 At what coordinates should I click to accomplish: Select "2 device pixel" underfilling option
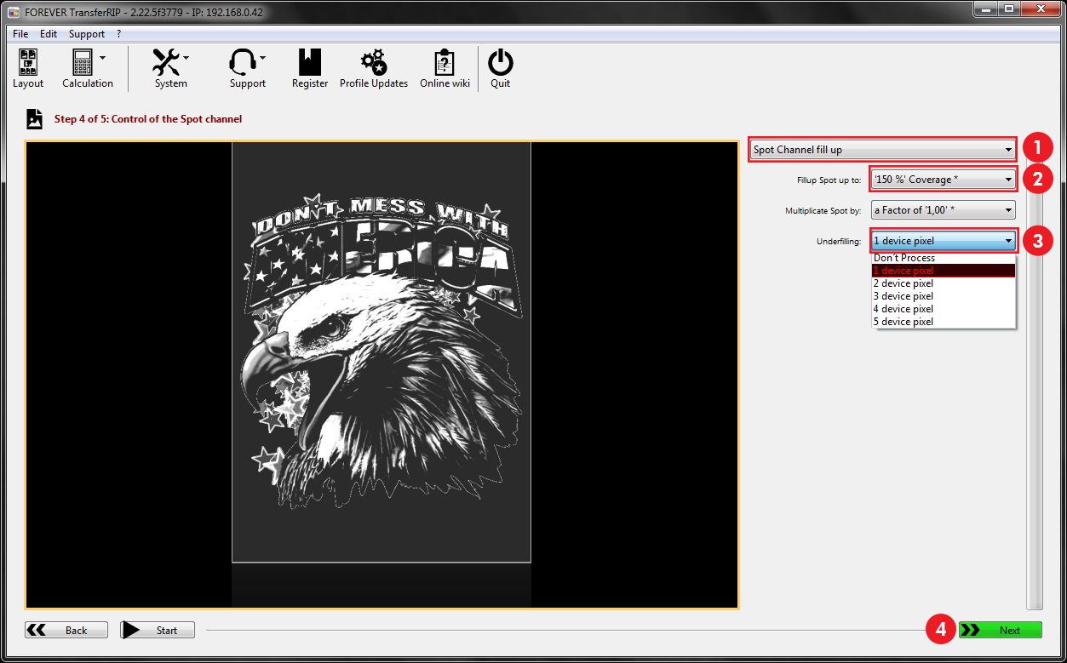point(944,283)
